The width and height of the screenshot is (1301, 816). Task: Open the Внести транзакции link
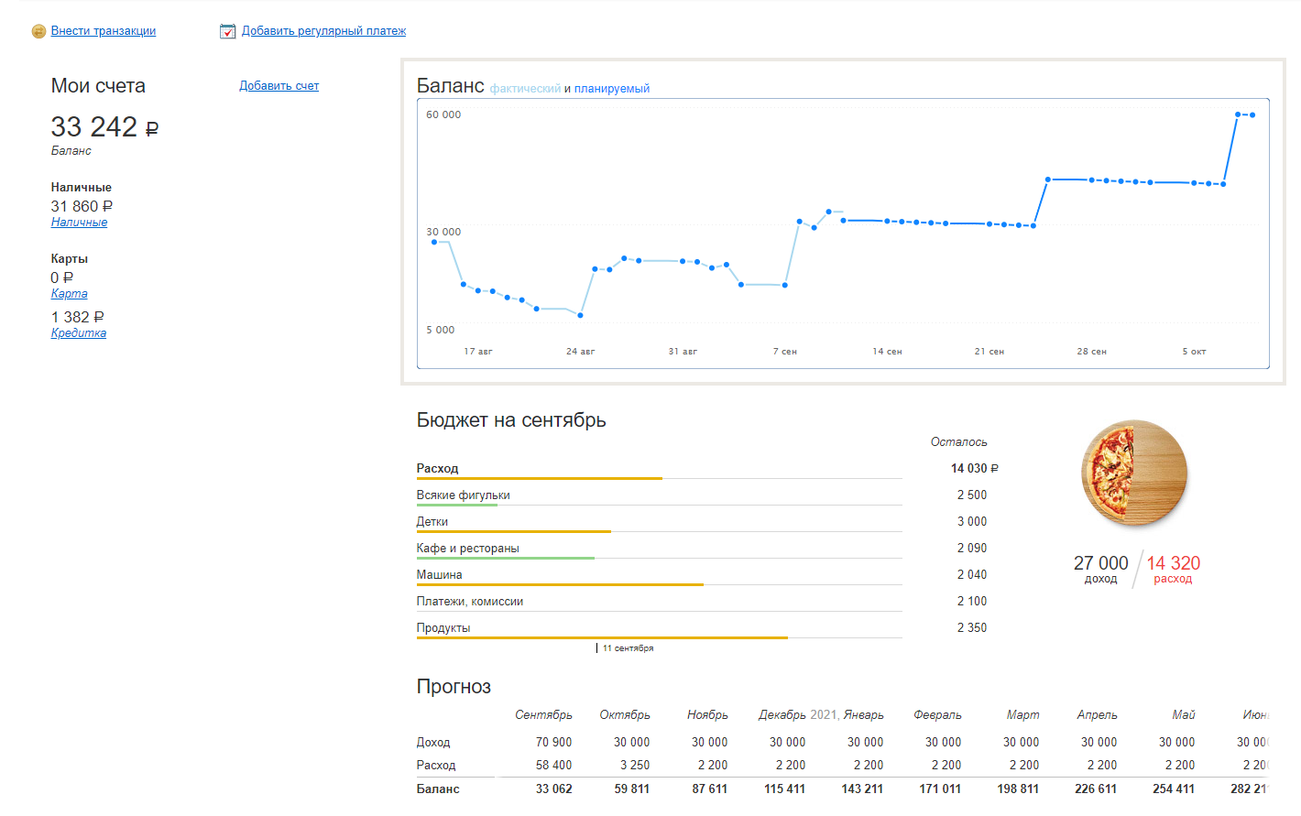coord(104,31)
